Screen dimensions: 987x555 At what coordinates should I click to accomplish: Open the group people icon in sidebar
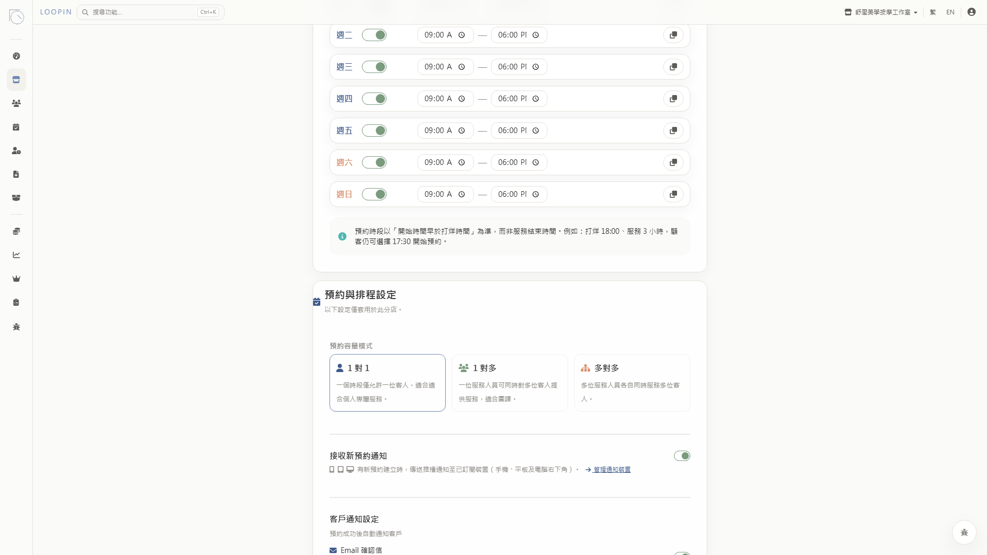click(16, 103)
